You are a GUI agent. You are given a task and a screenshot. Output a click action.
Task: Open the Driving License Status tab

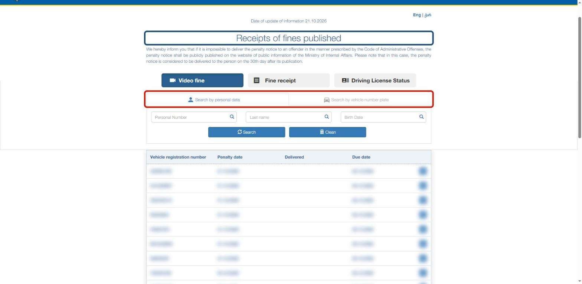(375, 80)
